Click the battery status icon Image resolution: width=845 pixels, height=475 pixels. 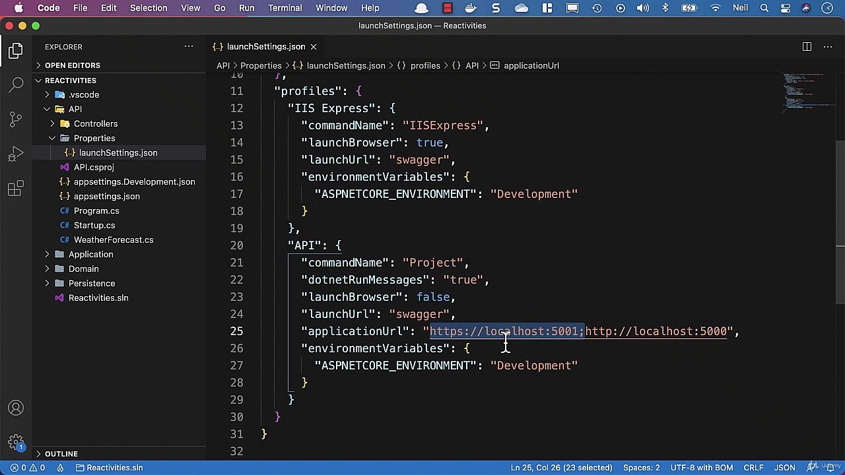[689, 8]
